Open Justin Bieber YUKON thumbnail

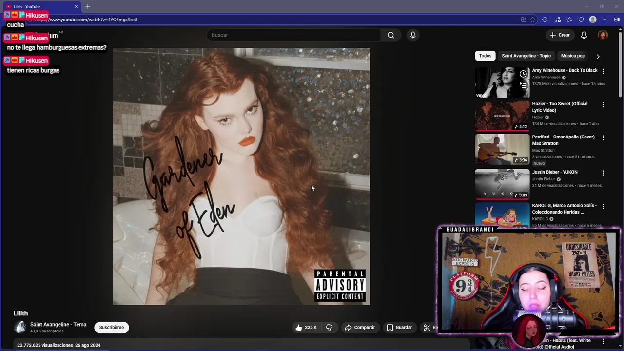tap(502, 184)
